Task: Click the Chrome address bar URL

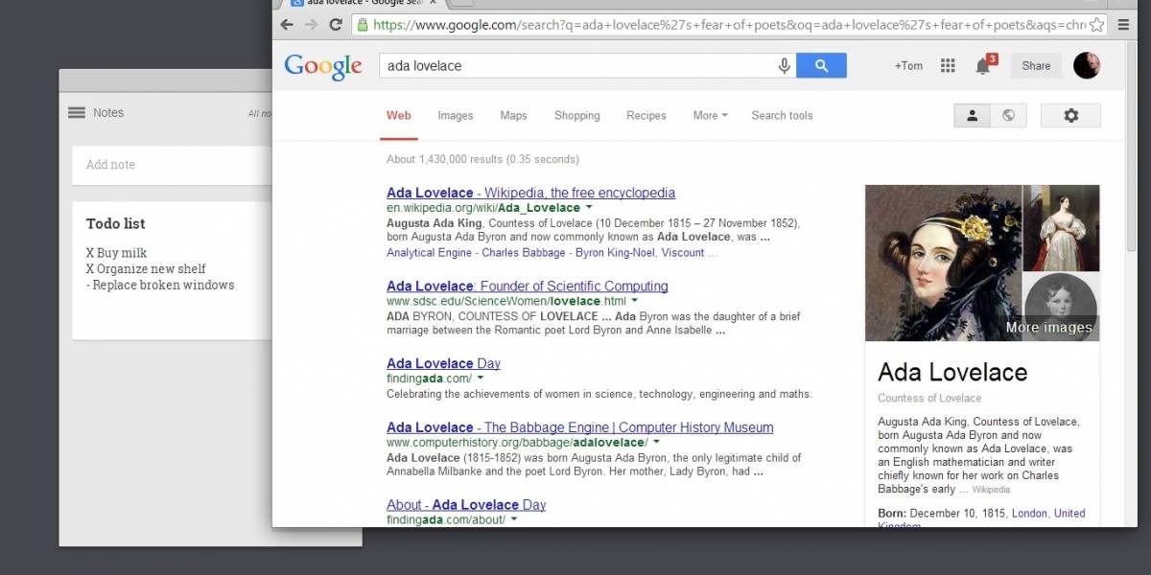Action: coord(729,25)
